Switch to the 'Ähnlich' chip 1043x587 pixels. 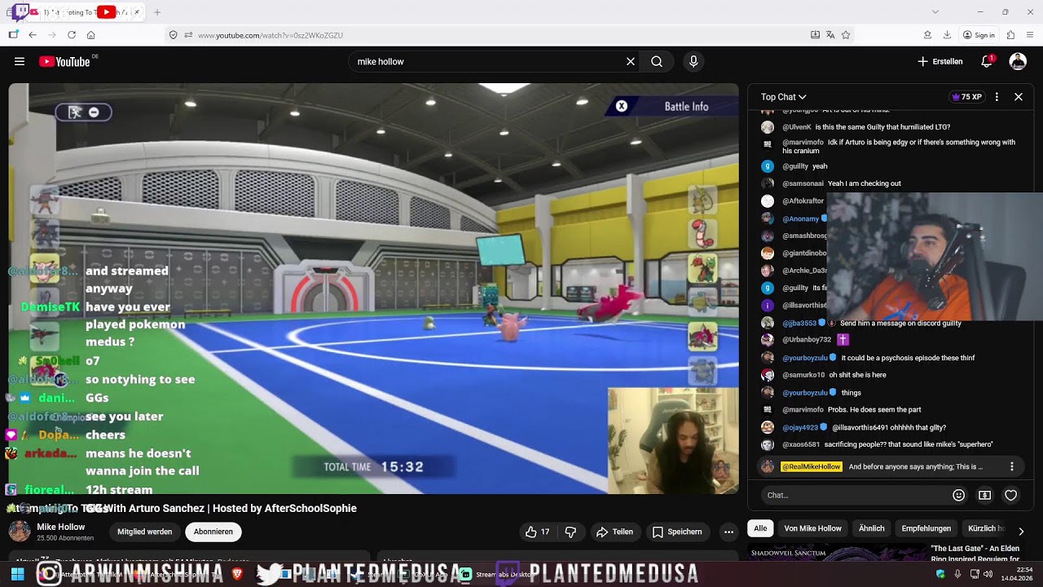coord(871,528)
